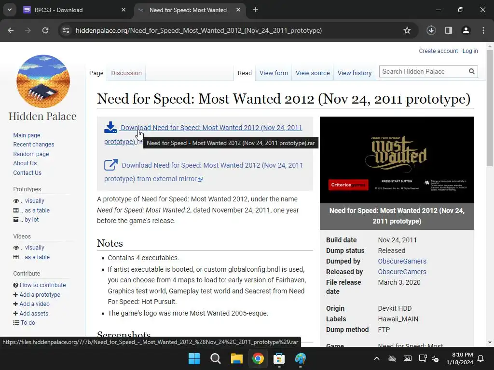This screenshot has height=370, width=494.
Task: Open the Windows Start menu
Action: point(194,358)
